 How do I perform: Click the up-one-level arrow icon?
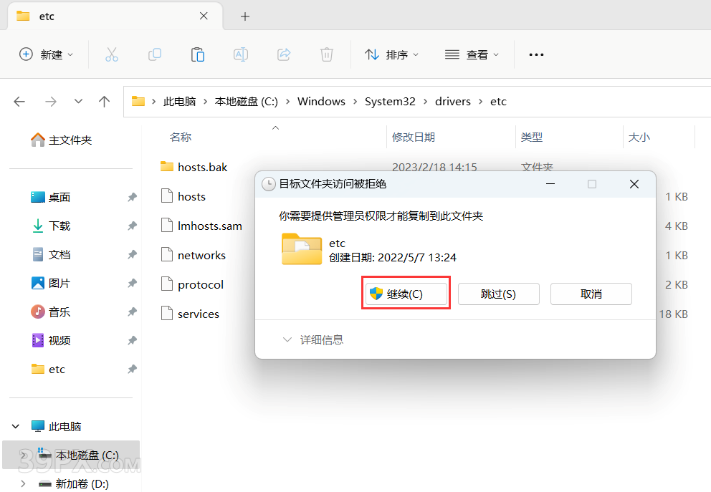(x=104, y=101)
